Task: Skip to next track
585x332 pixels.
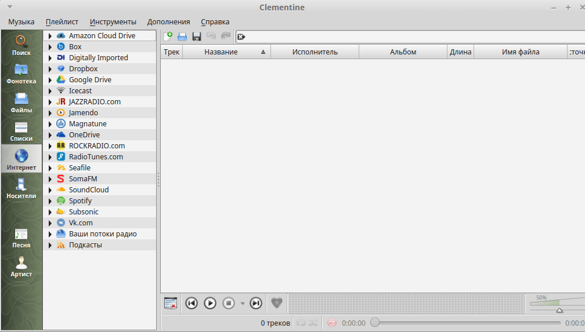Action: tap(256, 303)
